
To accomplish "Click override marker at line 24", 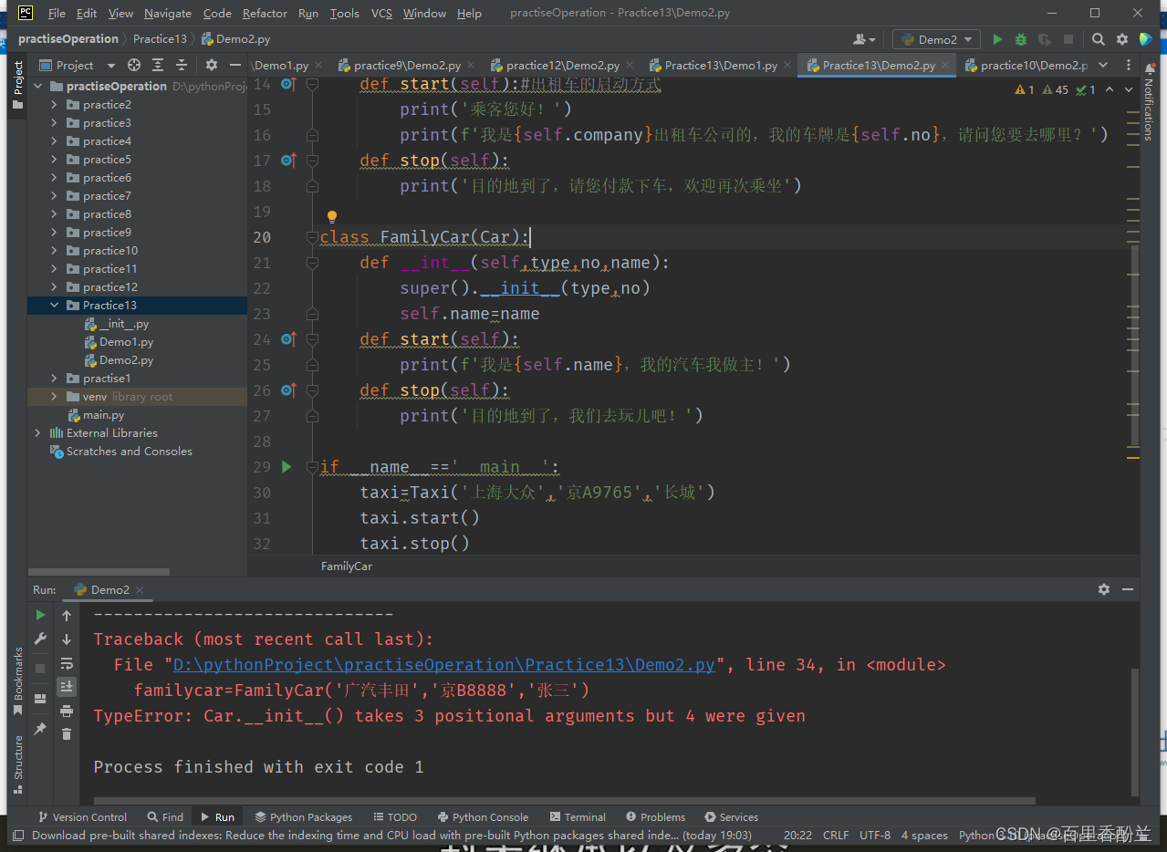I will click(288, 339).
